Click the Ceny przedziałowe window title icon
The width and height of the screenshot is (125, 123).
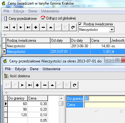tap(5, 61)
